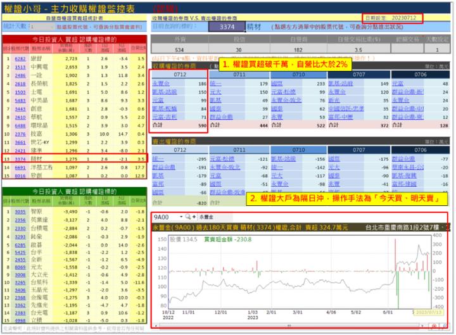
Task: Open stock code link 6488
Action: (x=20, y=125)
